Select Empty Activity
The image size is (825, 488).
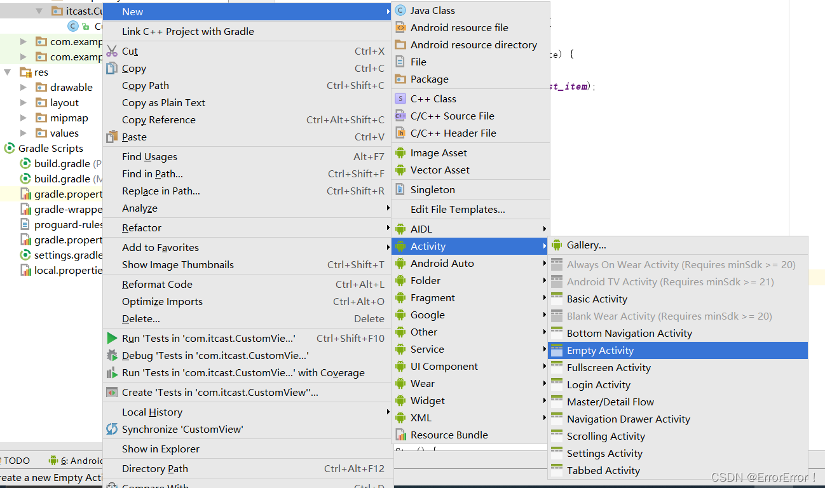pyautogui.click(x=678, y=350)
